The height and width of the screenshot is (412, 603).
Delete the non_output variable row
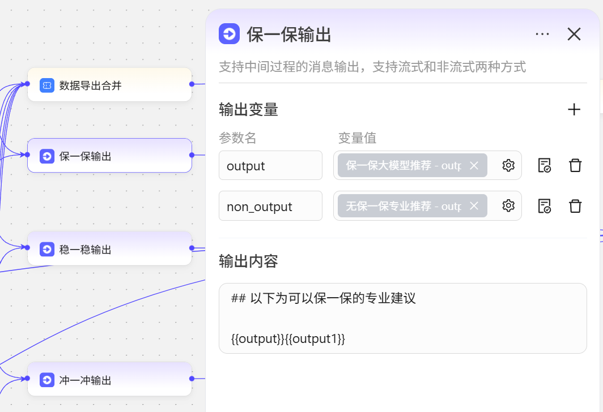click(x=575, y=205)
